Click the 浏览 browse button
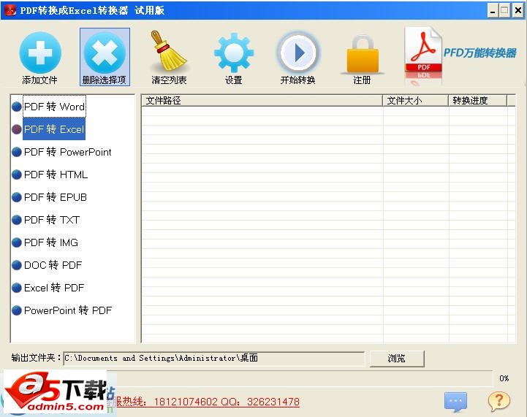The height and width of the screenshot is (417, 527). (397, 359)
